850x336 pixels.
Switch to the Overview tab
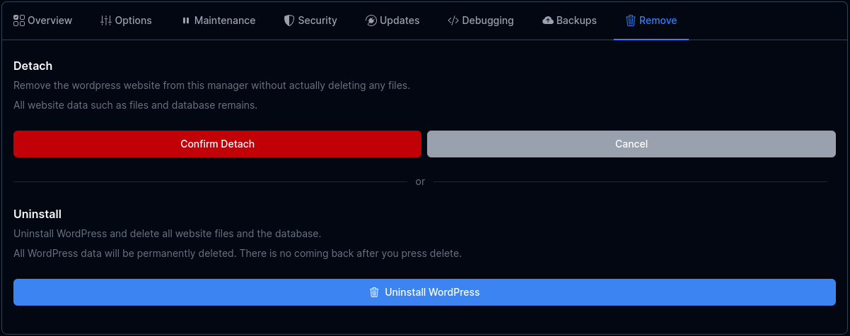[50, 20]
